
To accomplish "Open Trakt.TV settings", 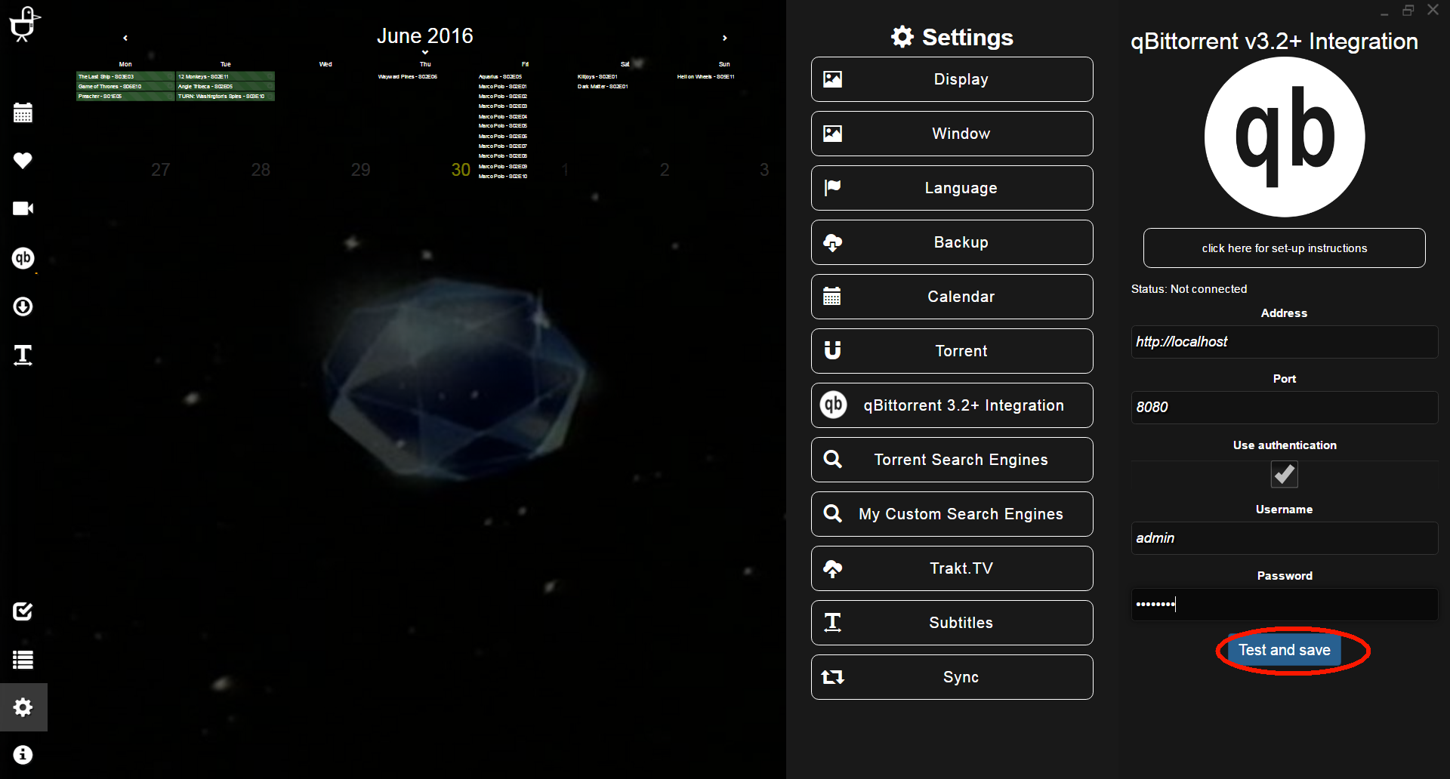I will pos(952,568).
